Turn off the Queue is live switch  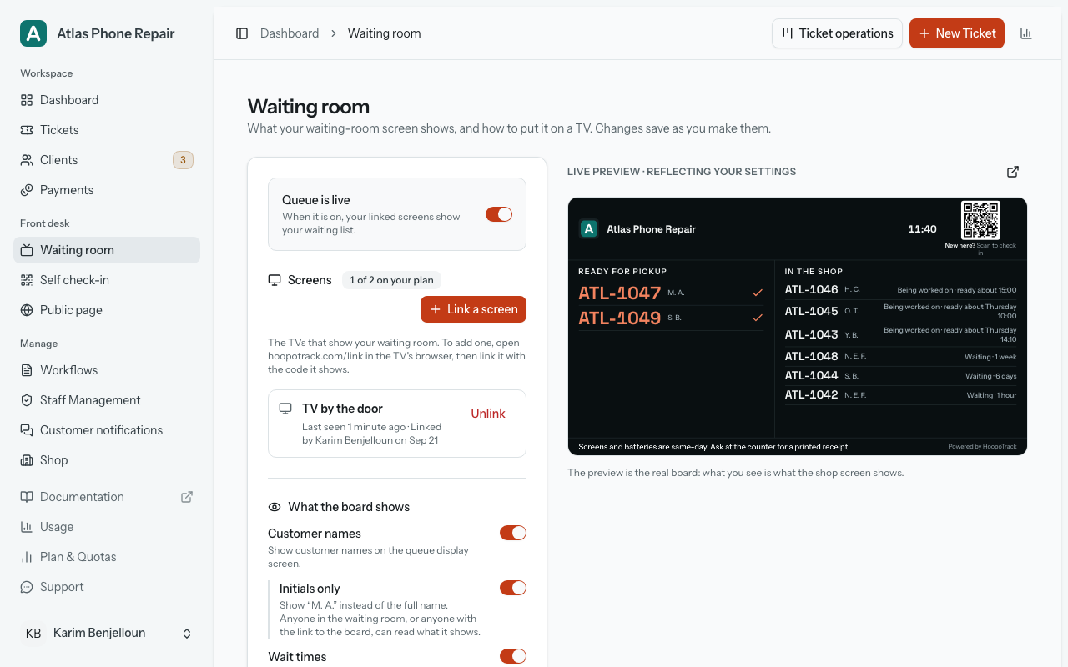499,214
